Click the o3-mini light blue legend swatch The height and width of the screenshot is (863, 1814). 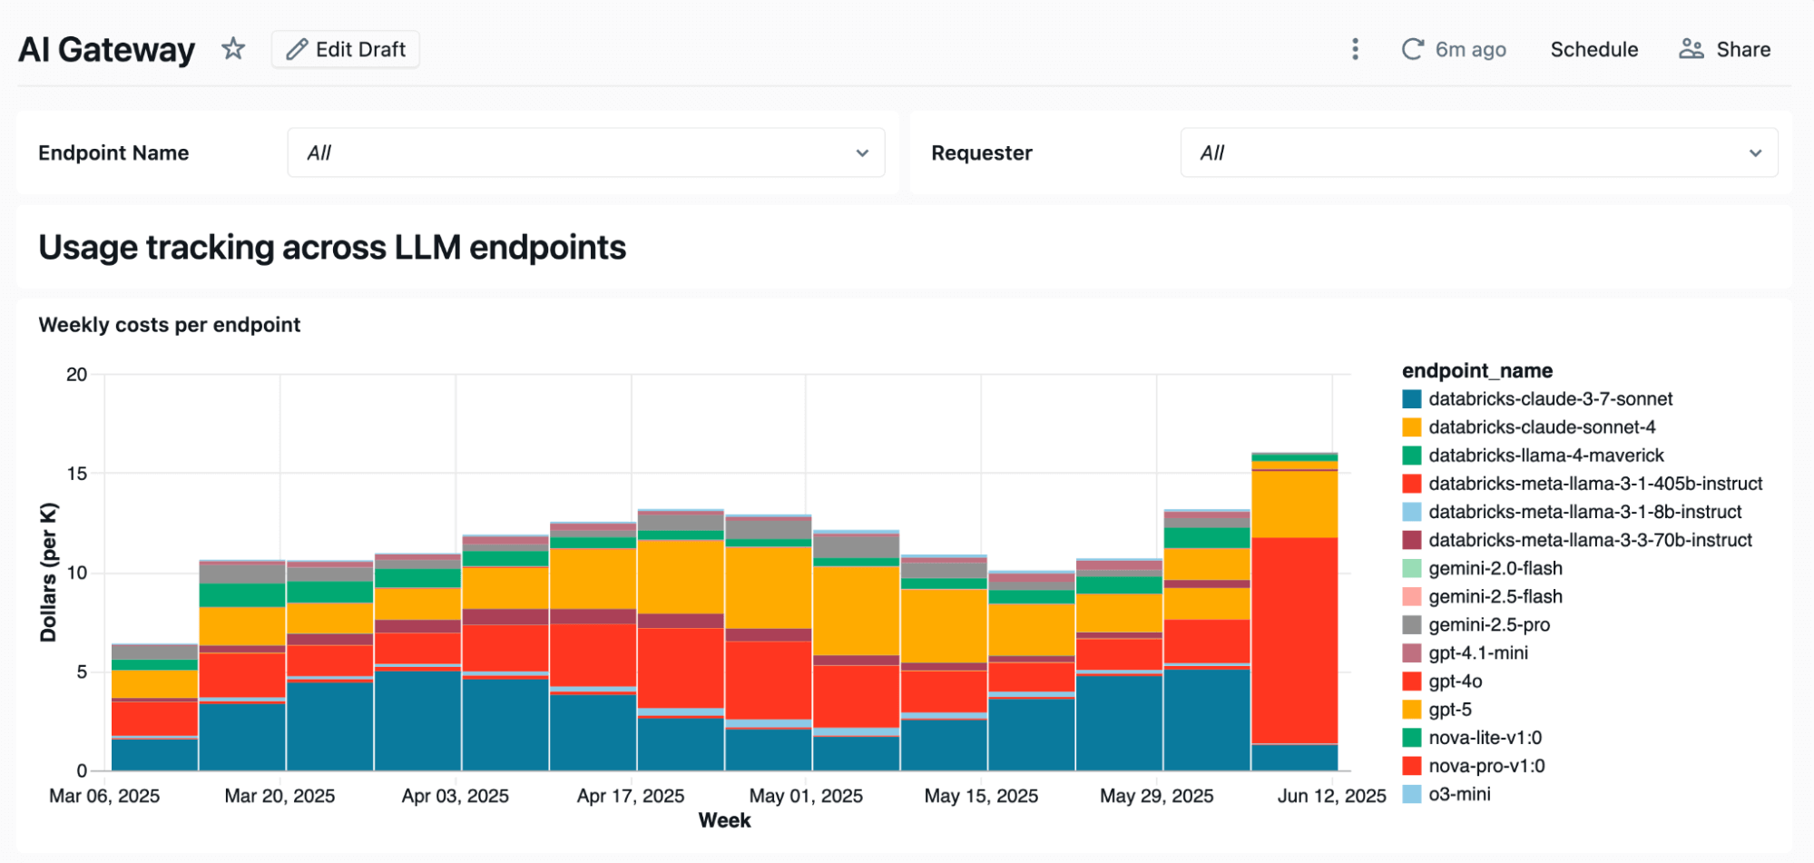[1411, 795]
